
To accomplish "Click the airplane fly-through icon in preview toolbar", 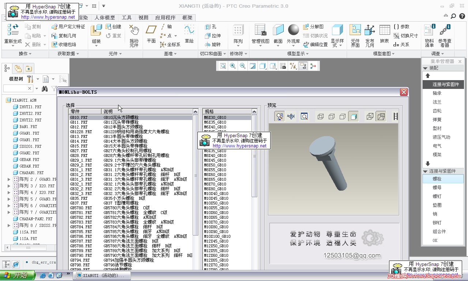I will point(291,116).
